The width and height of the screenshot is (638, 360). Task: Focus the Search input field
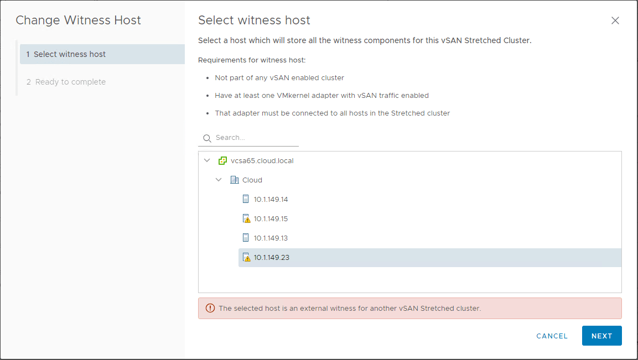tap(255, 138)
